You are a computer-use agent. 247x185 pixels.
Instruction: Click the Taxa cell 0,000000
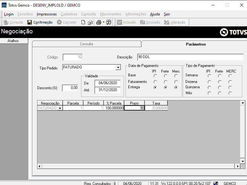(156, 108)
